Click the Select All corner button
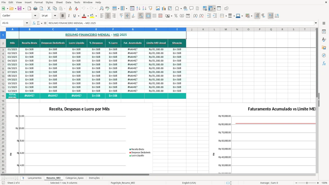Screen dimensions: 329x185 [x=3, y=29]
